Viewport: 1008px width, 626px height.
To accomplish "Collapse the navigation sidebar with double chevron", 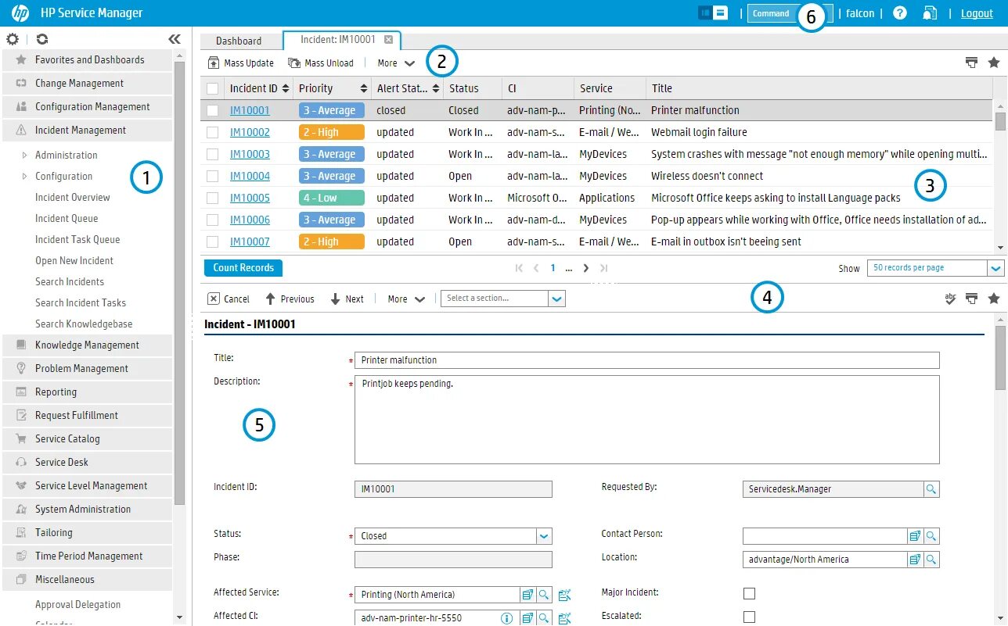I will [x=175, y=39].
